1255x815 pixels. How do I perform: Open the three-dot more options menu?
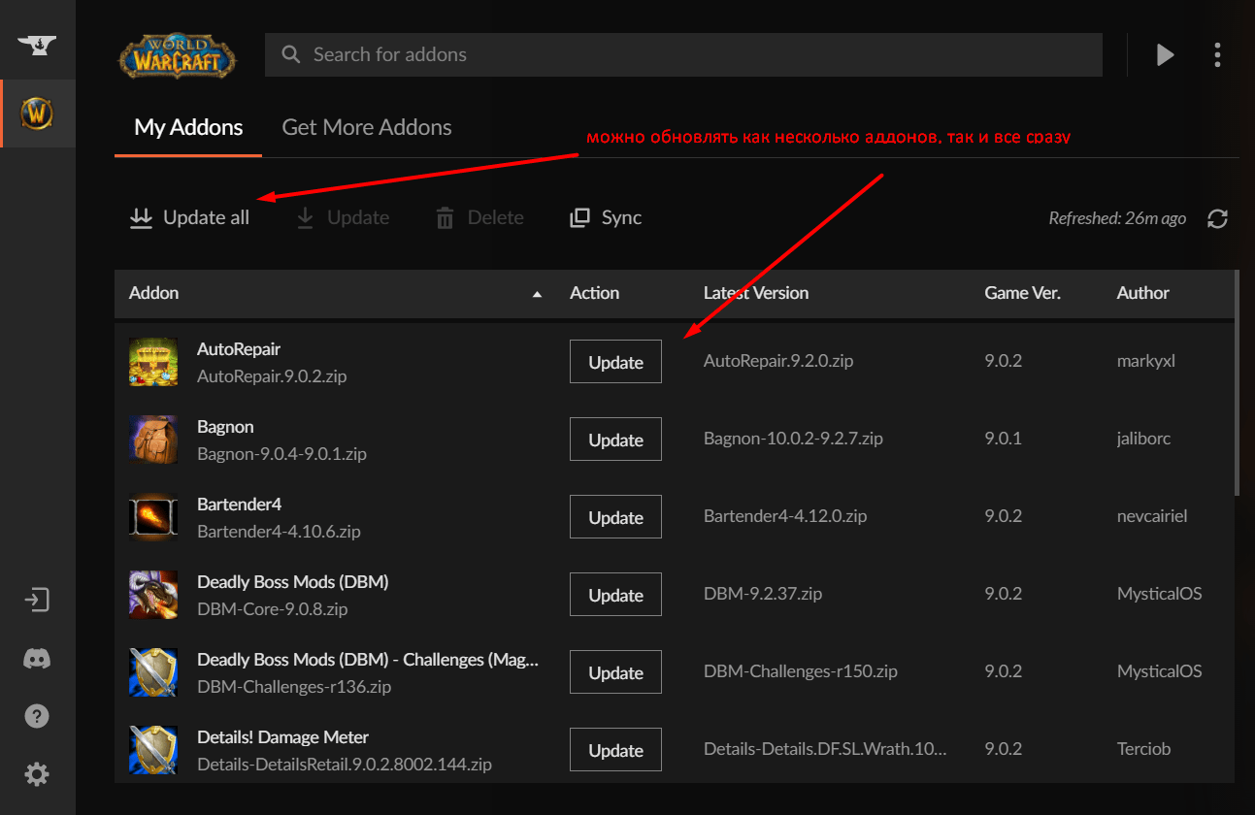pos(1217,54)
